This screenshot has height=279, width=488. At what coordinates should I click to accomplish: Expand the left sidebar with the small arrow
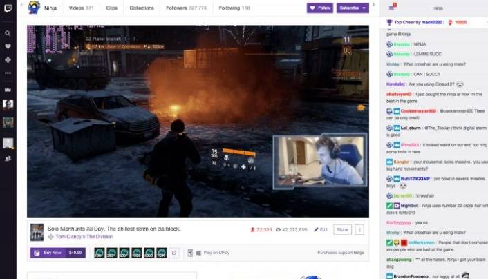[21, 4]
